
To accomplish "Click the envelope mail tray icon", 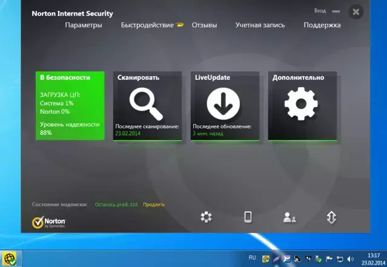I will 287,259.
